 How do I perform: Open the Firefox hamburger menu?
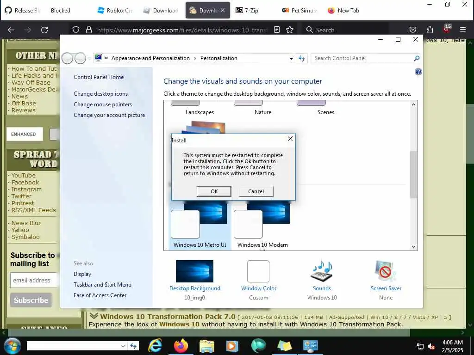[463, 30]
